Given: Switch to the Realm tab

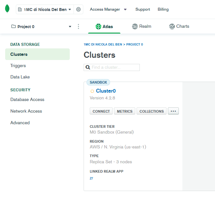Looking at the screenshot, I should [x=141, y=26].
